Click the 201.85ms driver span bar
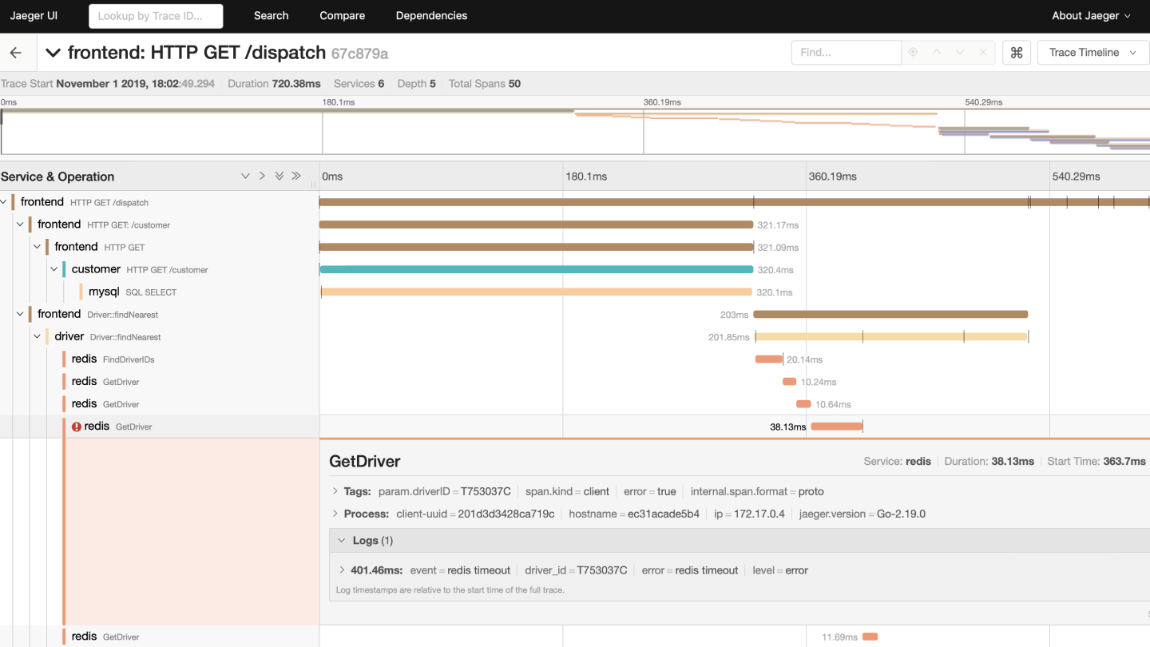This screenshot has height=647, width=1150. click(891, 337)
